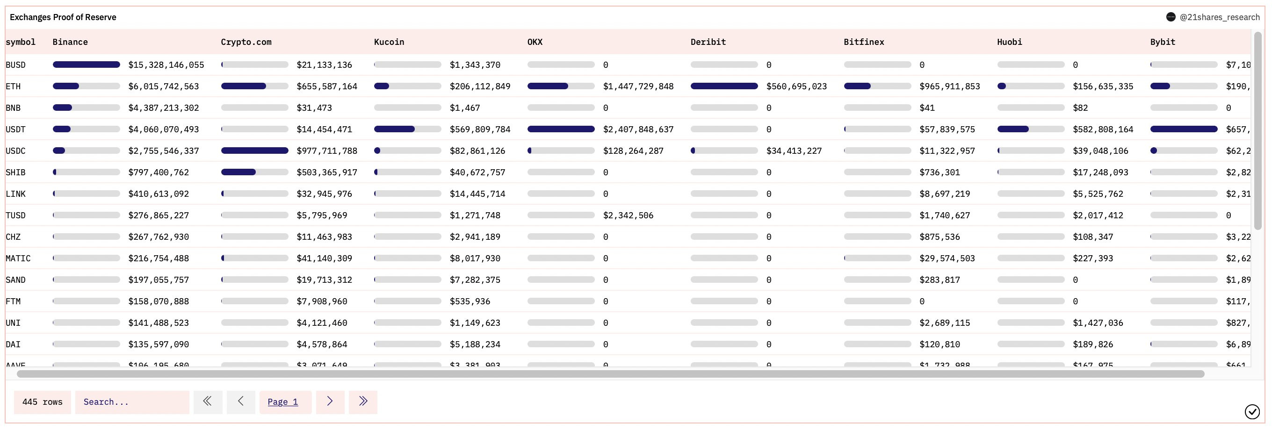Click the OKX progress bar in the USDT row
The width and height of the screenshot is (1272, 430).
(561, 129)
